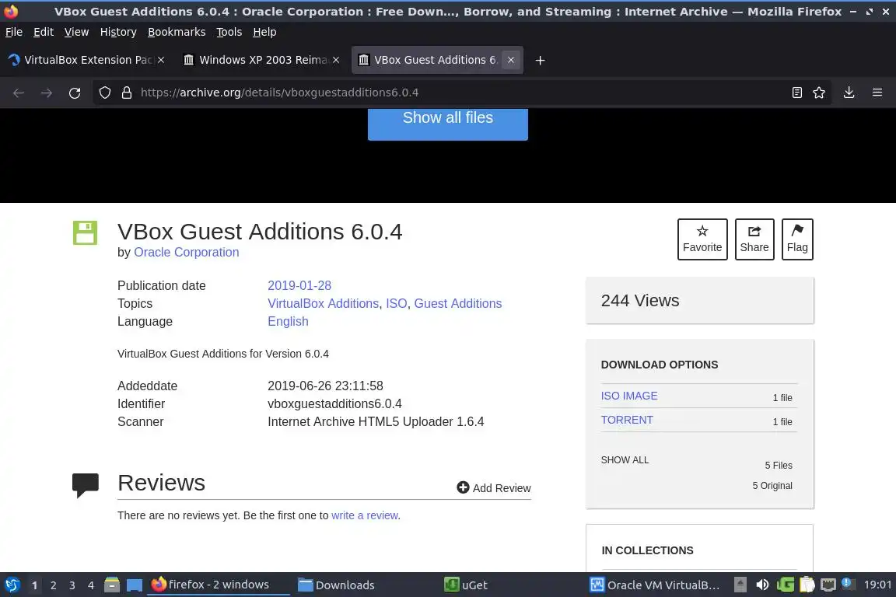Open the Firefox downloads panel
The width and height of the screenshot is (896, 597).
pos(849,93)
